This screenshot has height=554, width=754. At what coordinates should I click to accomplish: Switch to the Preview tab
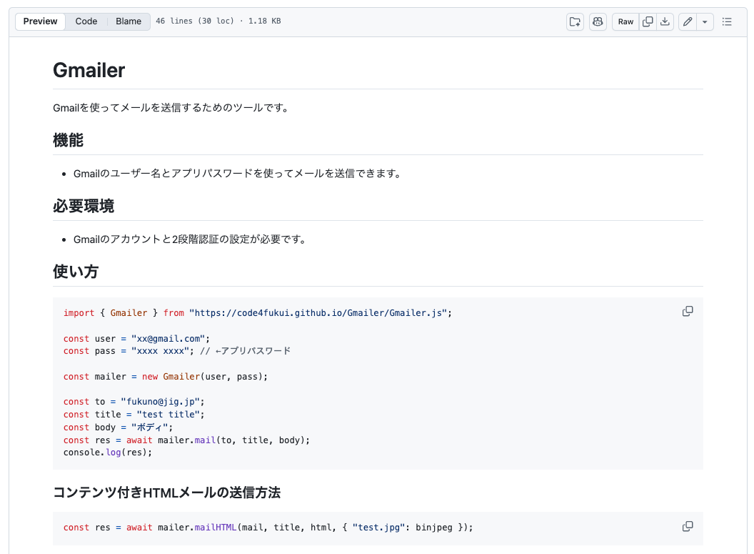coord(40,21)
